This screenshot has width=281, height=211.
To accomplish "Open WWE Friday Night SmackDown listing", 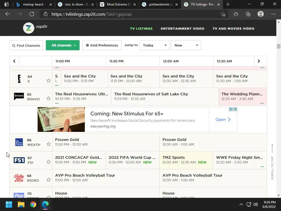I will coord(240,160).
